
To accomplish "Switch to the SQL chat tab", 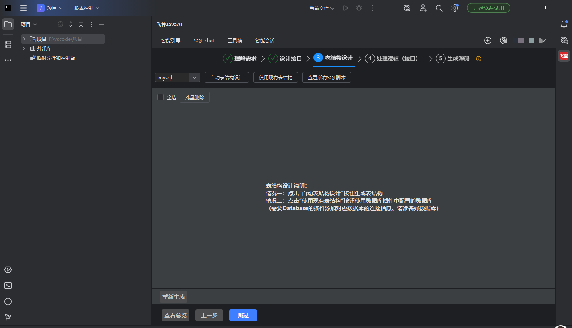I will (x=204, y=40).
